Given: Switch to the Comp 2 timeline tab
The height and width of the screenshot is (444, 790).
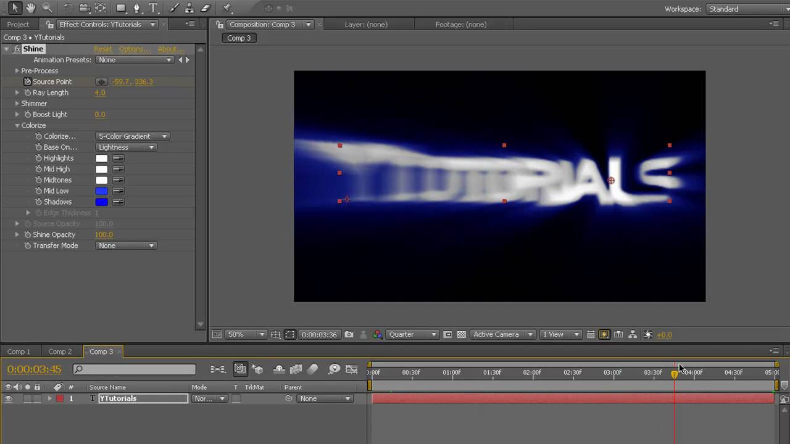Looking at the screenshot, I should tap(60, 351).
